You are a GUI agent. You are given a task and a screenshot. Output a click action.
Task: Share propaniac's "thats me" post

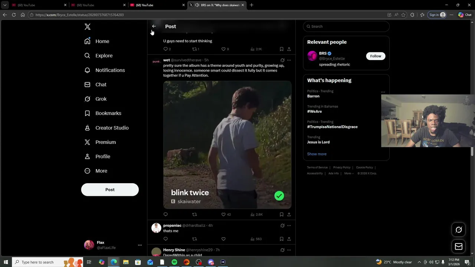(x=289, y=239)
